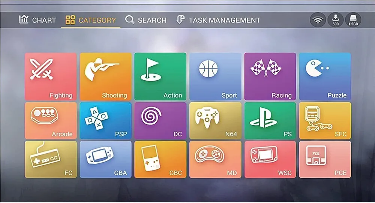Switch to the Search tab

145,20
